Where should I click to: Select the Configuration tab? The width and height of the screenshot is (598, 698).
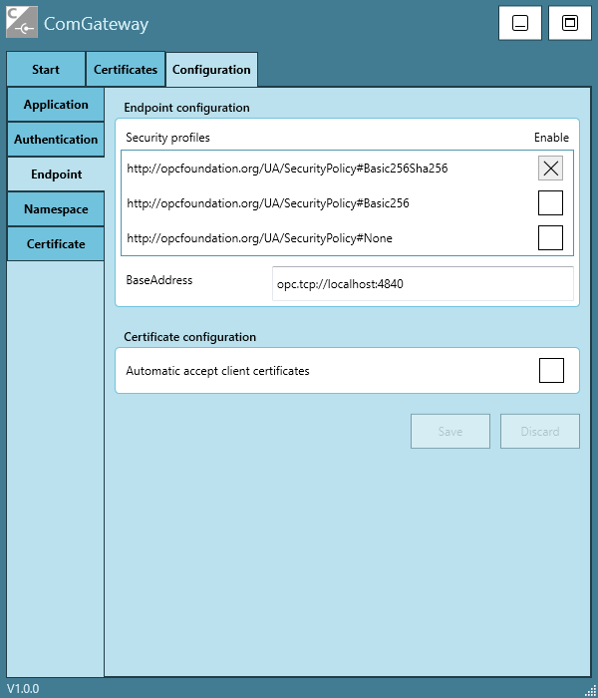[211, 70]
